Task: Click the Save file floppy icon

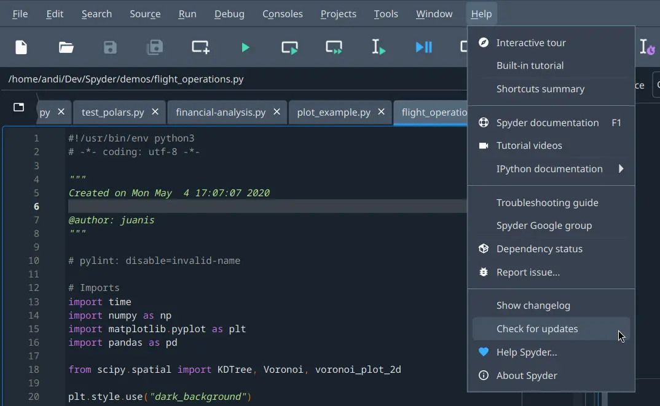Action: [110, 47]
